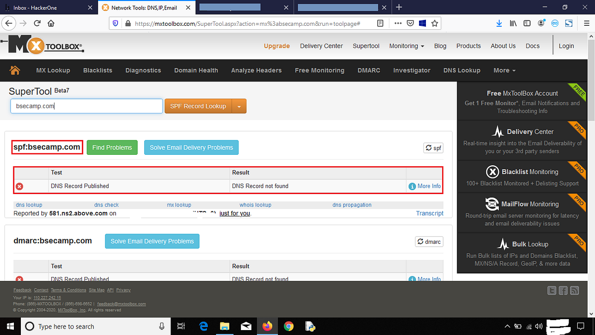The height and width of the screenshot is (335, 595).
Task: Launch Microsoft Edge from taskbar
Action: point(203,326)
